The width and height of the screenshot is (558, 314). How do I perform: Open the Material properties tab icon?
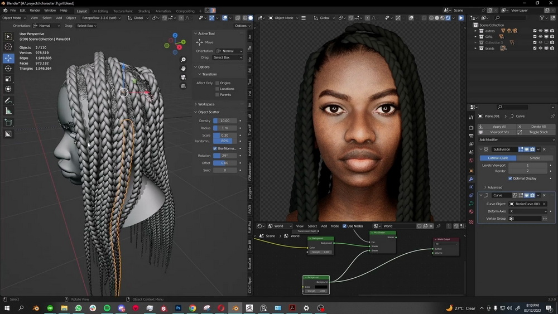point(471,211)
